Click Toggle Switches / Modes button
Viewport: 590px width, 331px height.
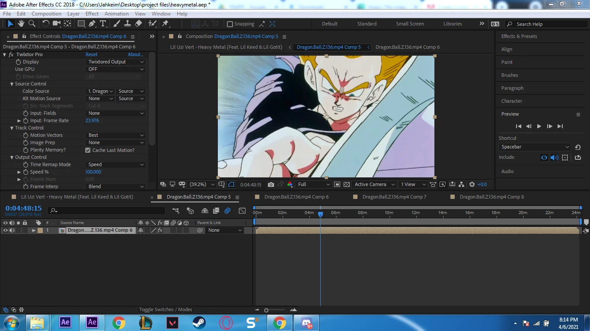pos(166,310)
